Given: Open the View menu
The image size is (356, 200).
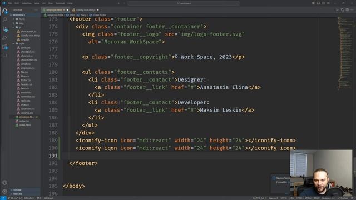Looking at the screenshot, I should [37, 3].
